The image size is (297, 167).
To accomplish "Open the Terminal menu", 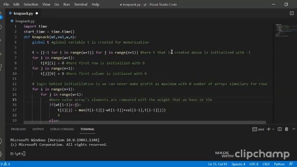I will tap(81, 4).
